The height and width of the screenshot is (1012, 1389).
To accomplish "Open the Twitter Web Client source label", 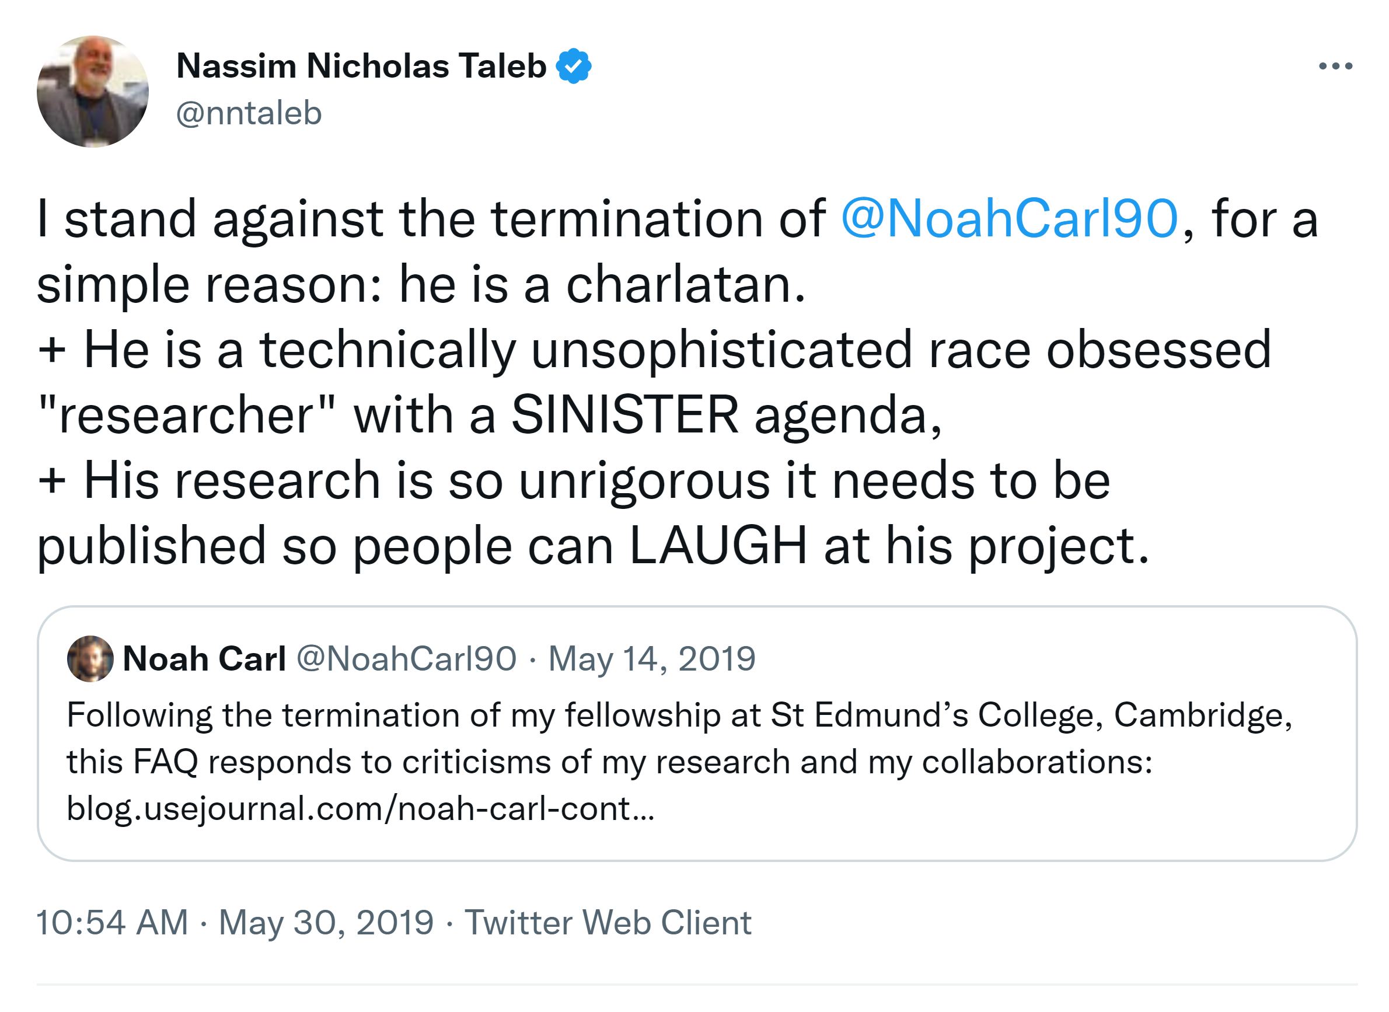I will point(608,923).
